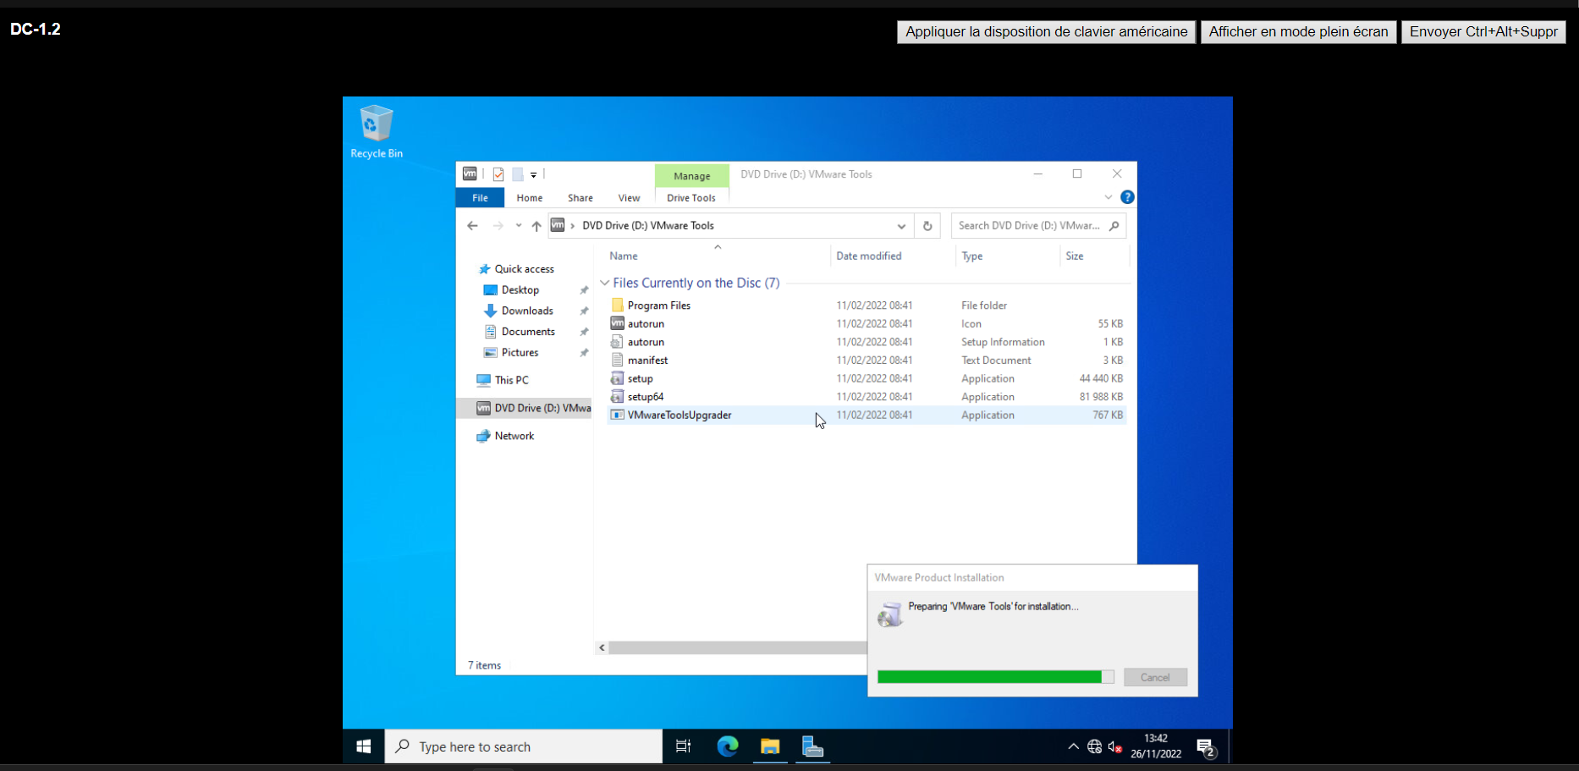Launch Microsoft Edge from the taskbar

point(728,746)
